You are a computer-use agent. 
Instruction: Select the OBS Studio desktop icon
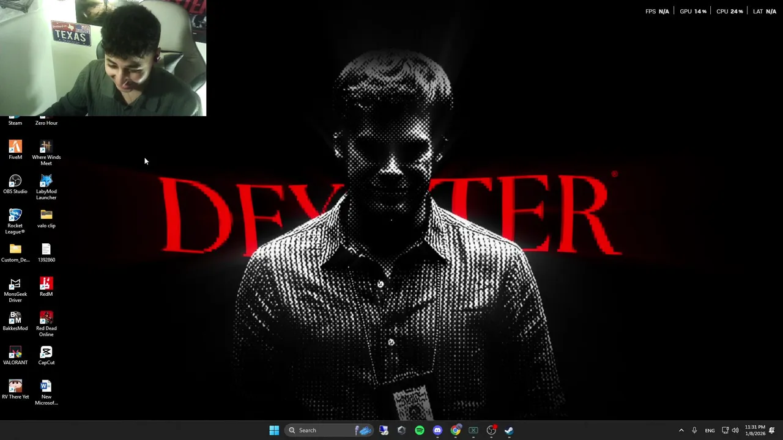click(15, 185)
